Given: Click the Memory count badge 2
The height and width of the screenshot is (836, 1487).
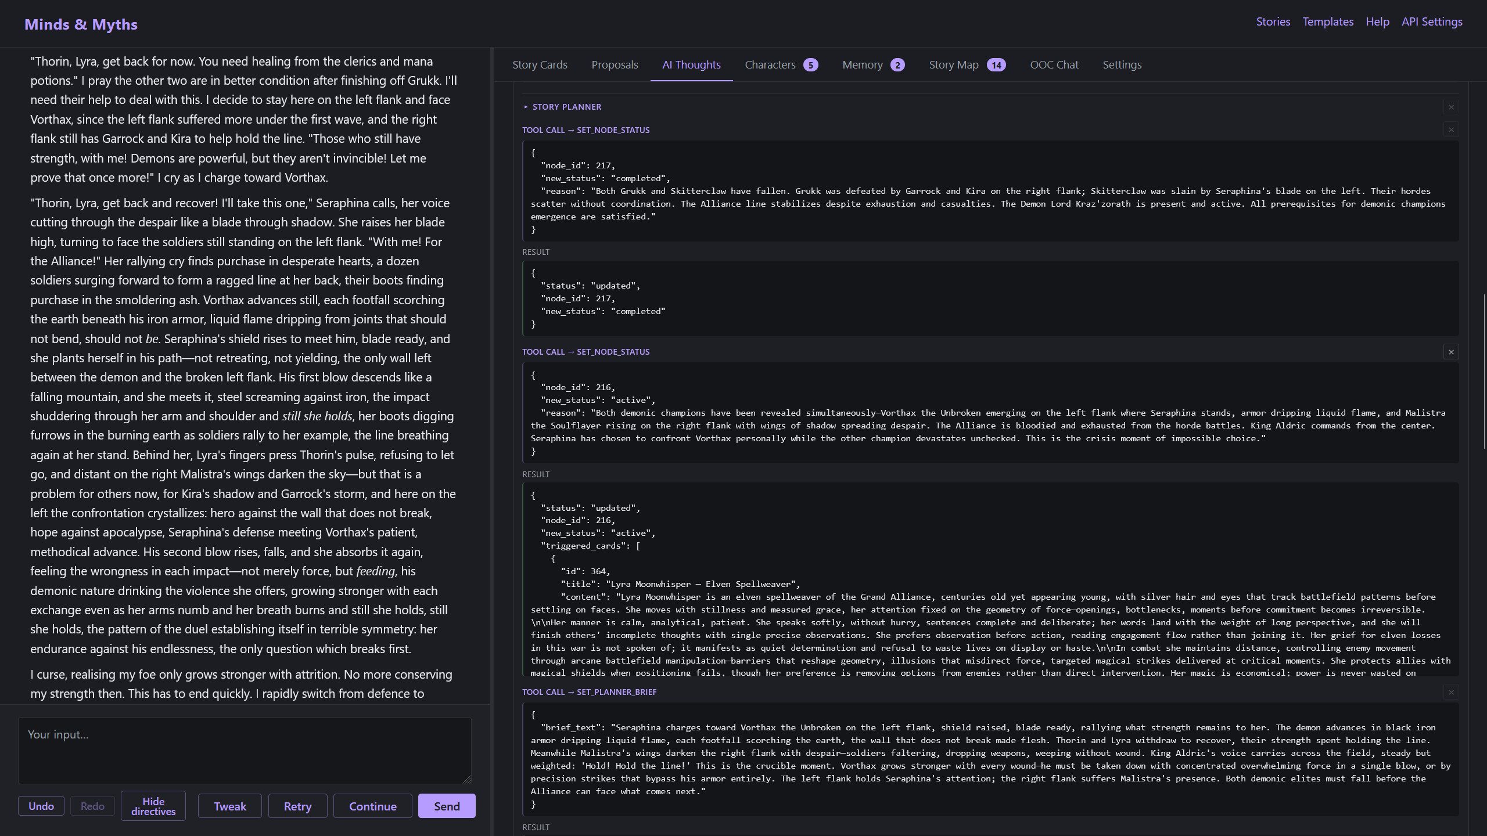Looking at the screenshot, I should pyautogui.click(x=897, y=65).
